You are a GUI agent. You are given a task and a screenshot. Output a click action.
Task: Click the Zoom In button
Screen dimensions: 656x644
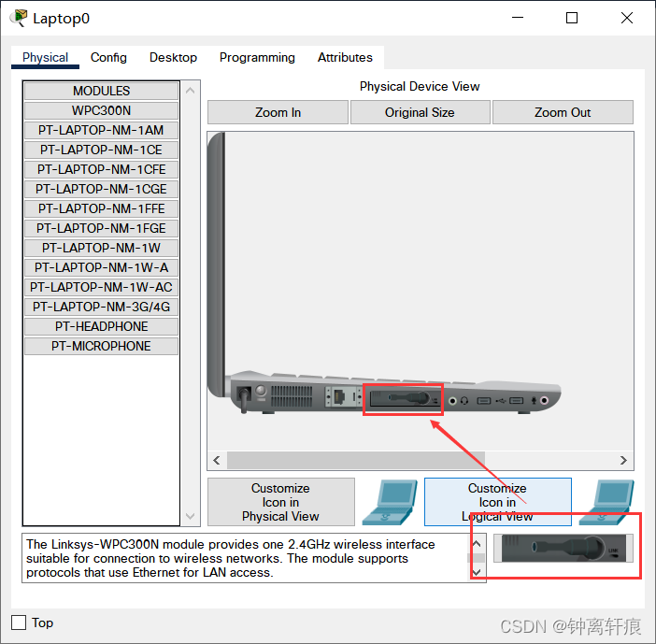tap(278, 112)
